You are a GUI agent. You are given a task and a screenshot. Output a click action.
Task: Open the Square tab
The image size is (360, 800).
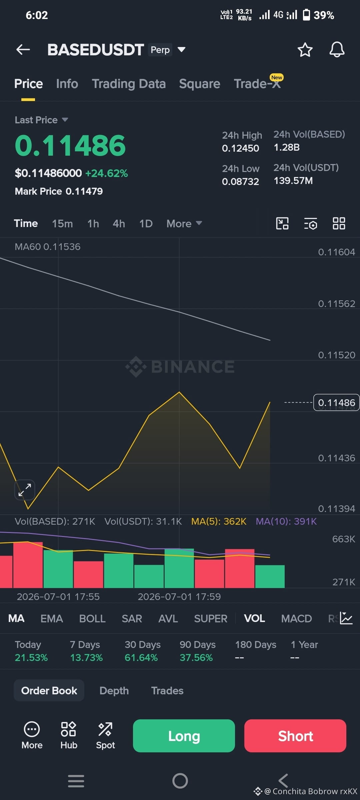pyautogui.click(x=199, y=84)
